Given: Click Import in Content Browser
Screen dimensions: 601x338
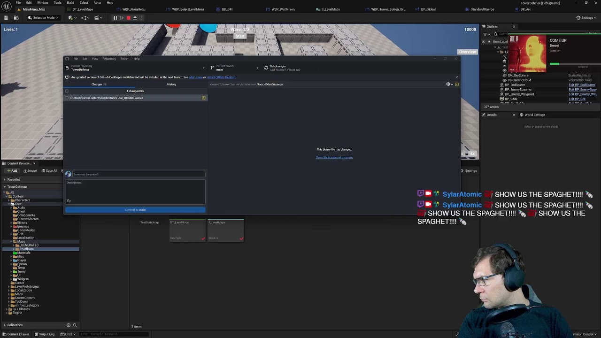Looking at the screenshot, I should coord(30,171).
